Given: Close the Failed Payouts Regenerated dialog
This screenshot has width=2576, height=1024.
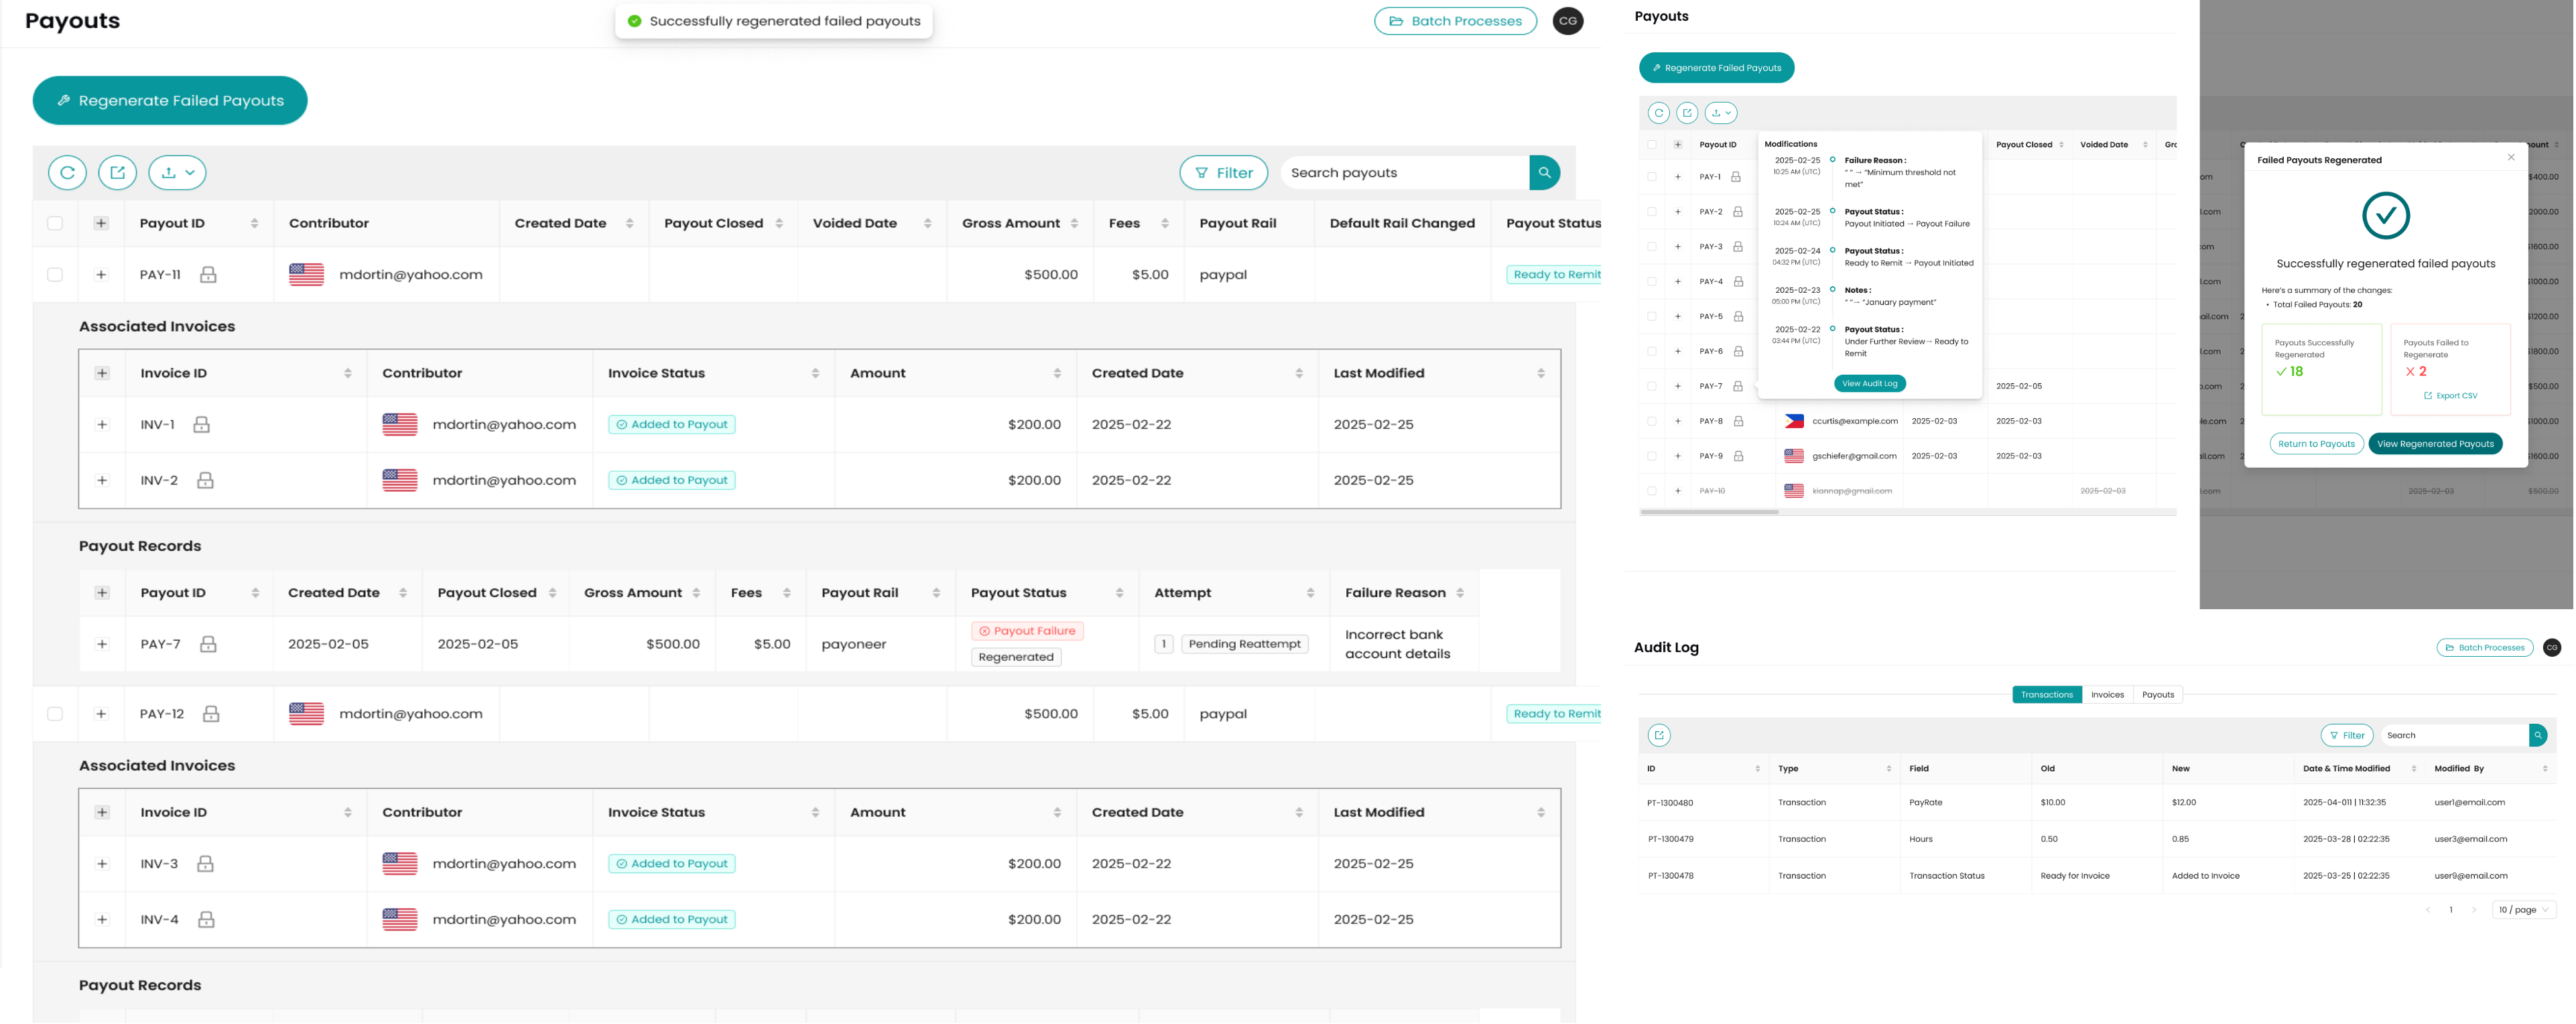Looking at the screenshot, I should (2511, 157).
